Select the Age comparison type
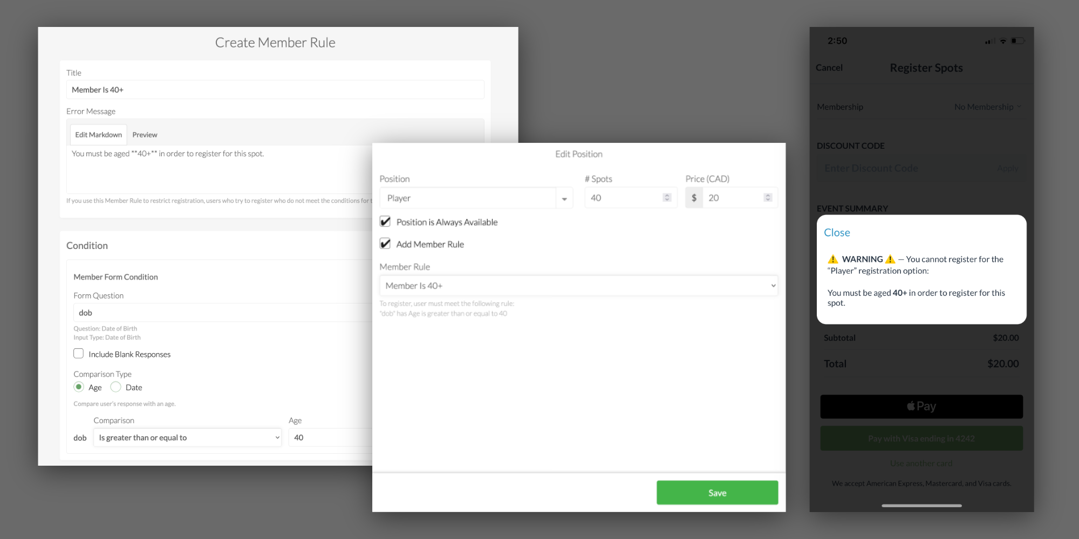The height and width of the screenshot is (539, 1079). (x=79, y=387)
